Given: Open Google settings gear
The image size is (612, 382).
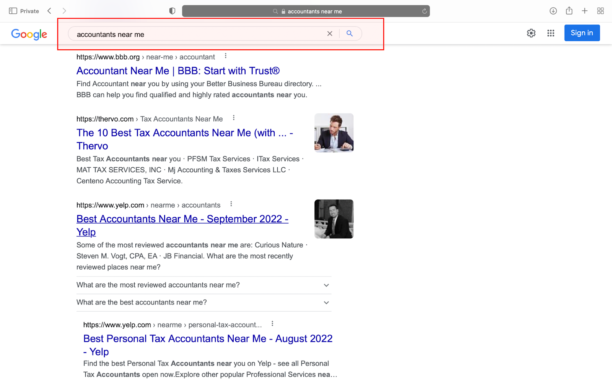Looking at the screenshot, I should click(x=531, y=33).
